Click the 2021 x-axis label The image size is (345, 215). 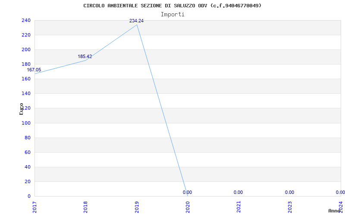(239, 207)
